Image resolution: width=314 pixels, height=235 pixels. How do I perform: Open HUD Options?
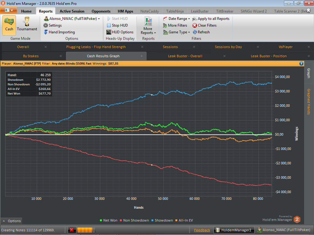tap(120, 32)
